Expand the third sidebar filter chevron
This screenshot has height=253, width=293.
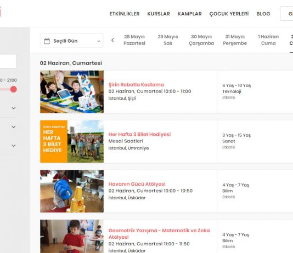pos(14,146)
